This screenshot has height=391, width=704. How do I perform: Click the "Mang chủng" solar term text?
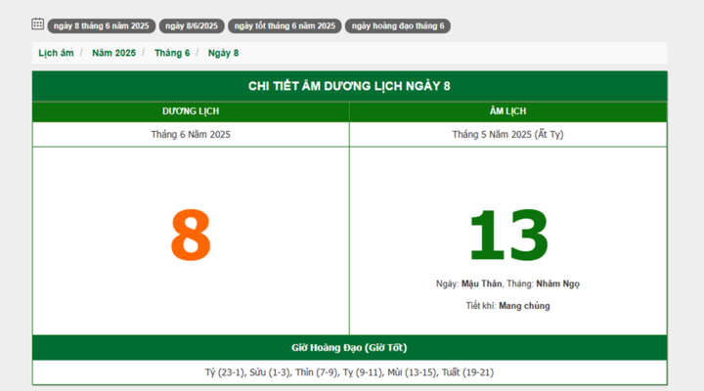click(x=524, y=306)
